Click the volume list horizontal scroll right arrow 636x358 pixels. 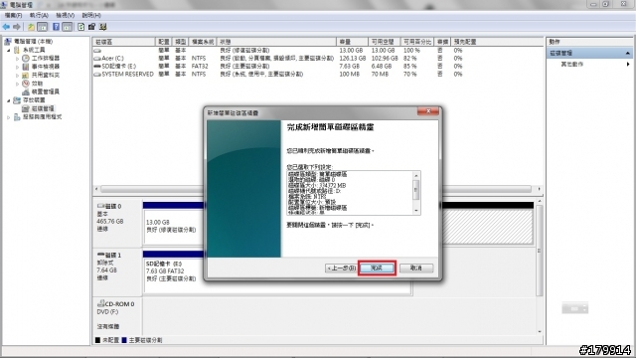[x=539, y=189]
